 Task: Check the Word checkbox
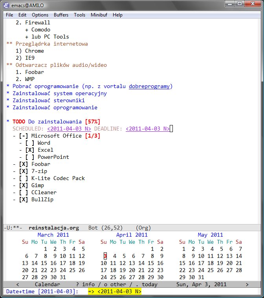coord(30,143)
